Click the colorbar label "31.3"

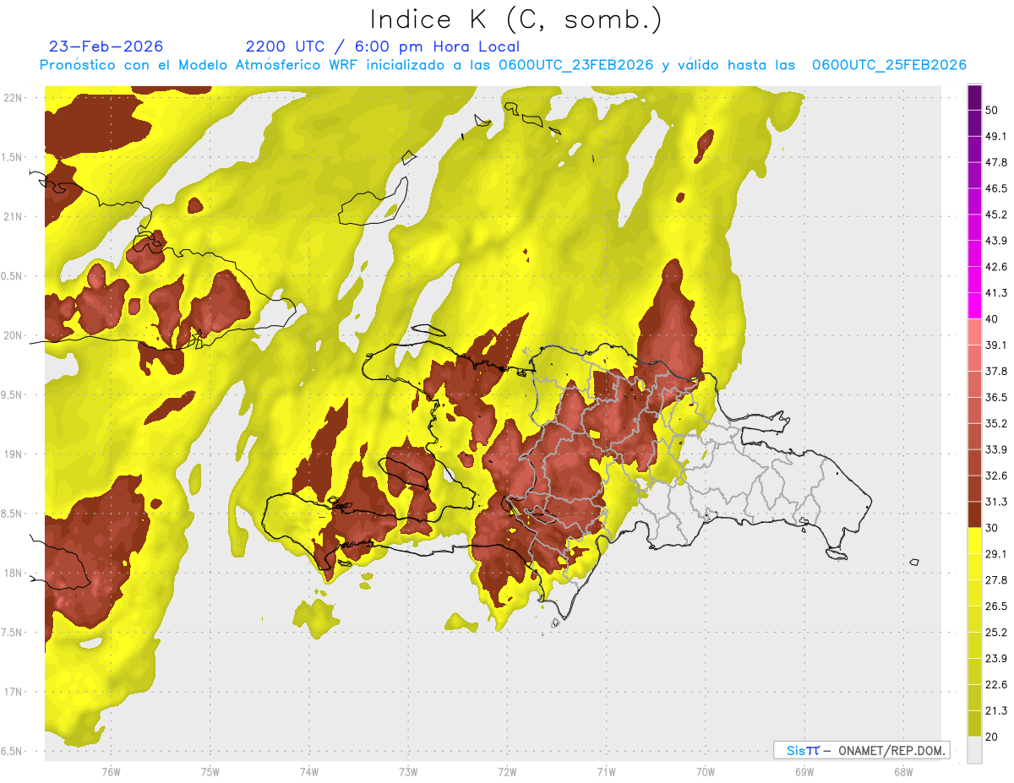pyautogui.click(x=996, y=502)
